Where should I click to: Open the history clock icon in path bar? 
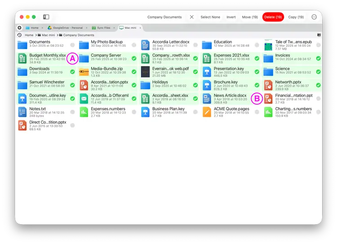[19, 35]
